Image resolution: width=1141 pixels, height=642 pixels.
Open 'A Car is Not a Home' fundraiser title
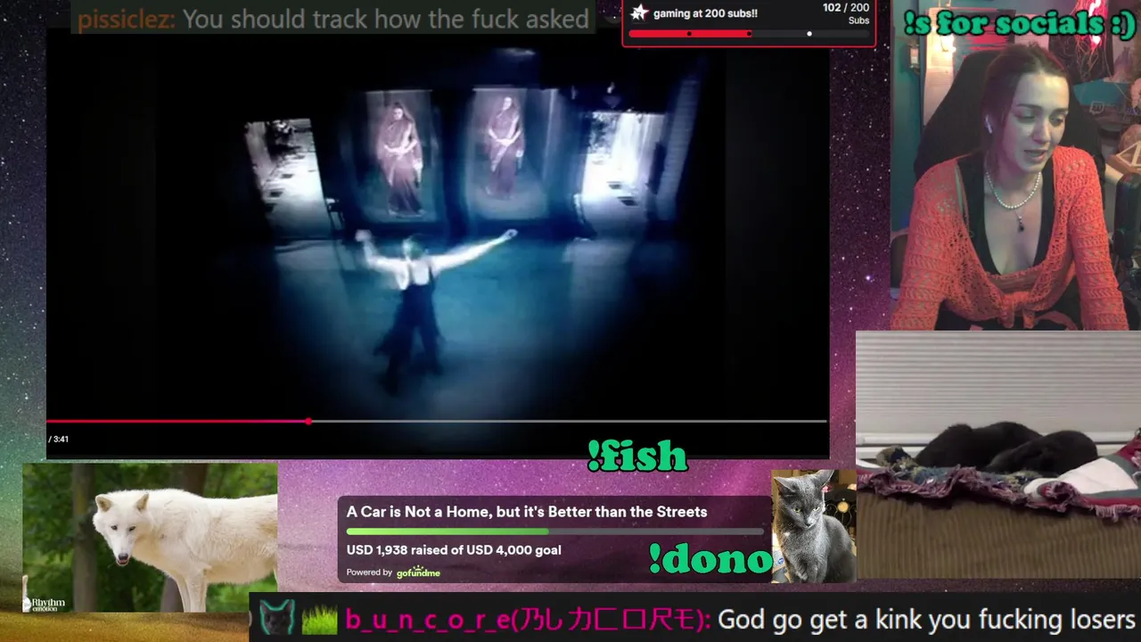[x=527, y=512]
